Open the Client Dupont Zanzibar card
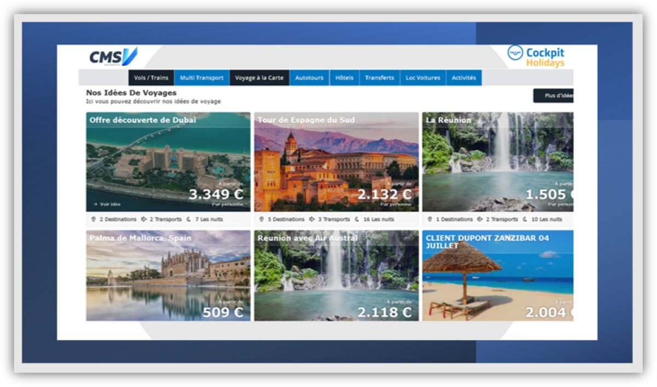The height and width of the screenshot is (387, 657). click(498, 275)
